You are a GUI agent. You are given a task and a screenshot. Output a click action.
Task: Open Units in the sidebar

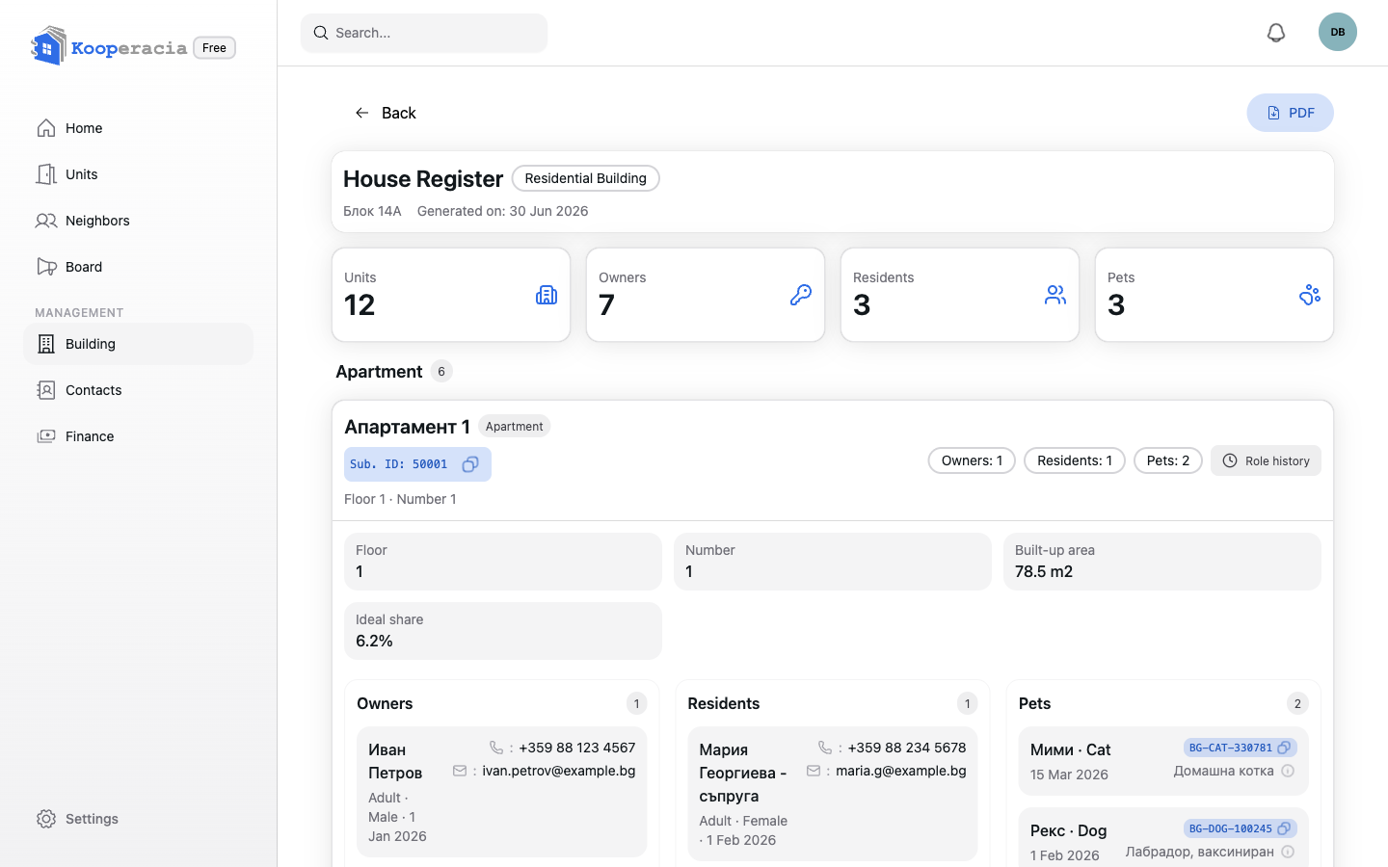point(138,174)
